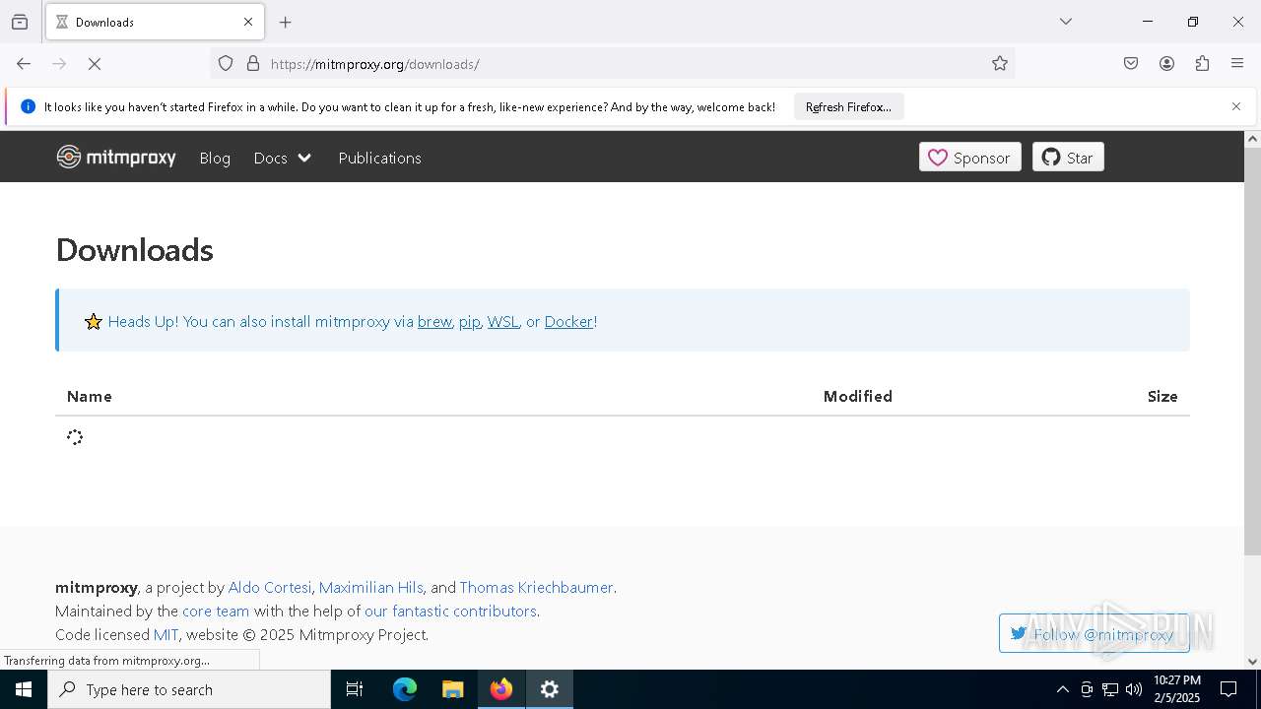Open our fantastic contributors link
This screenshot has width=1261, height=709.
450,612
